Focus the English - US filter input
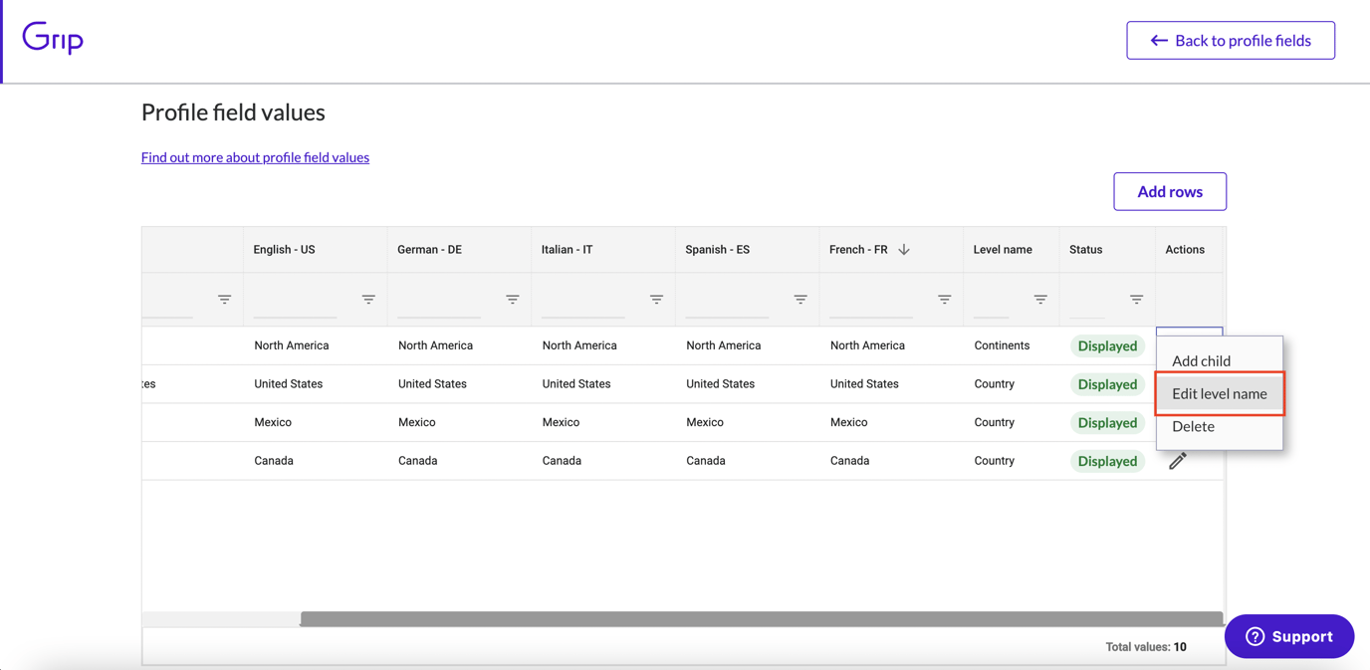Screen dimensions: 1370x670 click(296, 303)
